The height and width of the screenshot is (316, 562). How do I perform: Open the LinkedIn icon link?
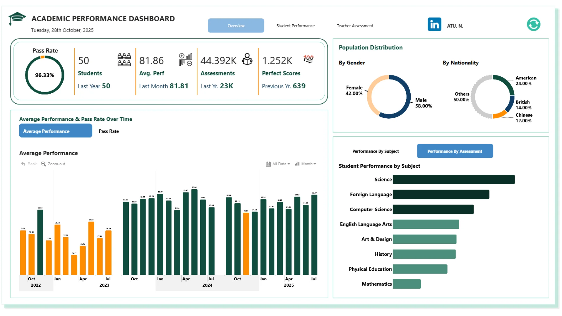click(434, 24)
